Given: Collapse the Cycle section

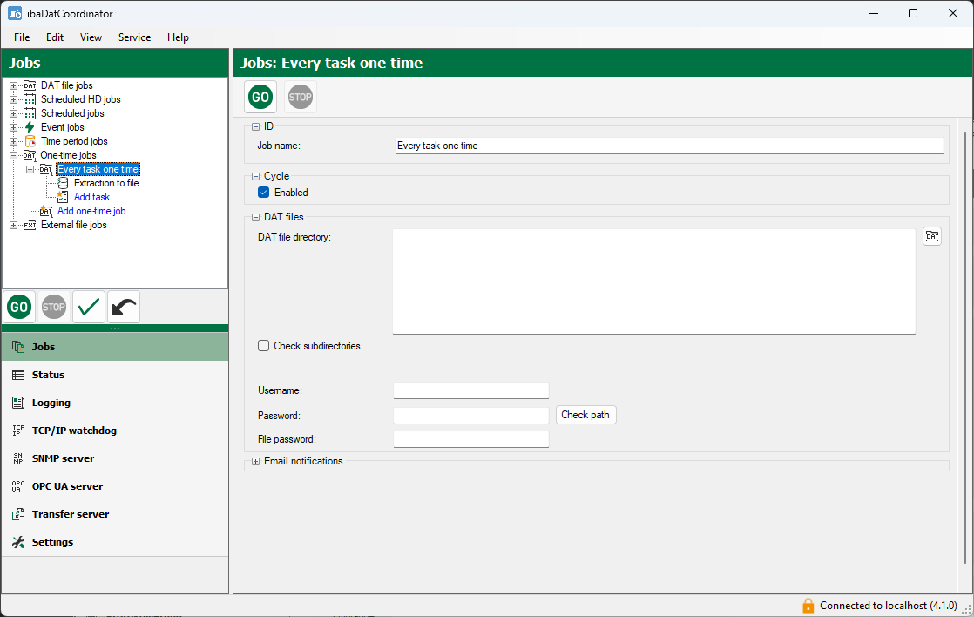Looking at the screenshot, I should click(255, 176).
